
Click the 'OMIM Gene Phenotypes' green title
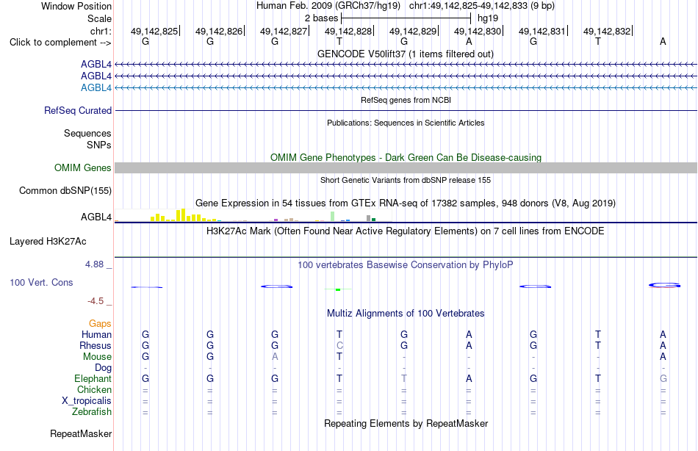pos(406,158)
